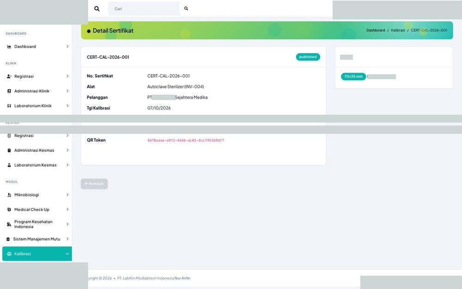Viewport: 462px width, 289px height.
Task: Click the certificate number value CERT-CAL-2026-001
Action: (169, 76)
